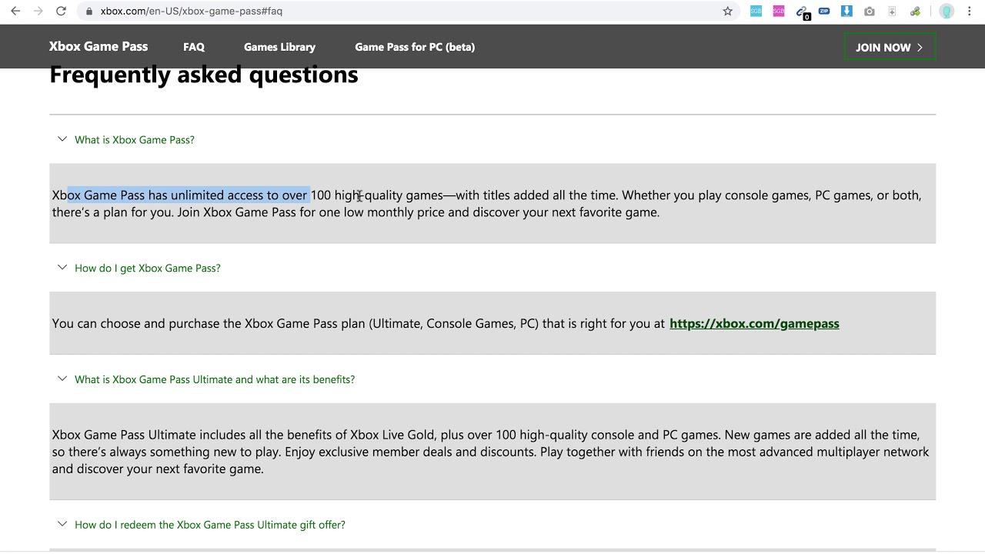Open the pink SGB extension
985x554 pixels.
pos(779,11)
